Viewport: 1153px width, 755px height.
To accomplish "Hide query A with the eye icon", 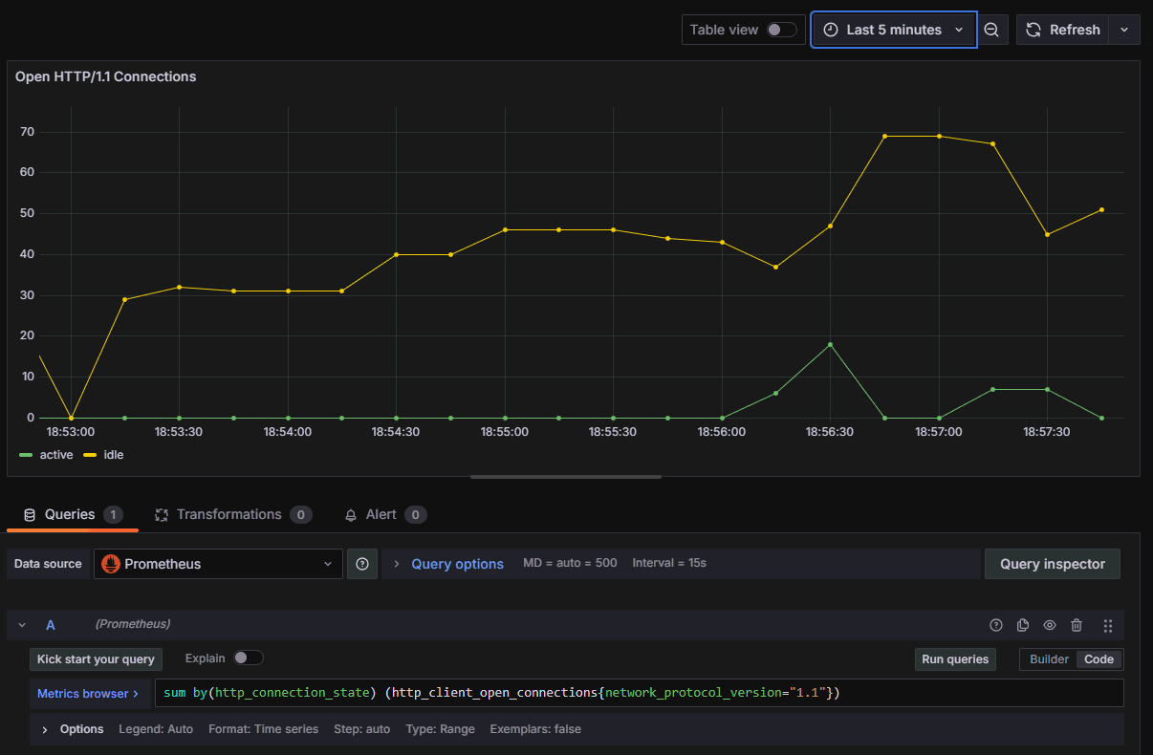I will point(1049,625).
